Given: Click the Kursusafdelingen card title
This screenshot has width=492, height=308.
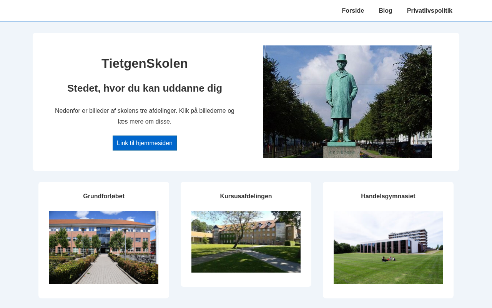Looking at the screenshot, I should [246, 196].
